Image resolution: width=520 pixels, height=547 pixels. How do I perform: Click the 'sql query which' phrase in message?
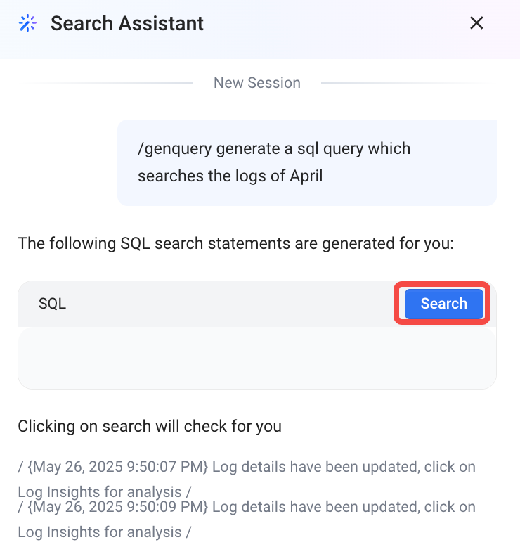[353, 148]
